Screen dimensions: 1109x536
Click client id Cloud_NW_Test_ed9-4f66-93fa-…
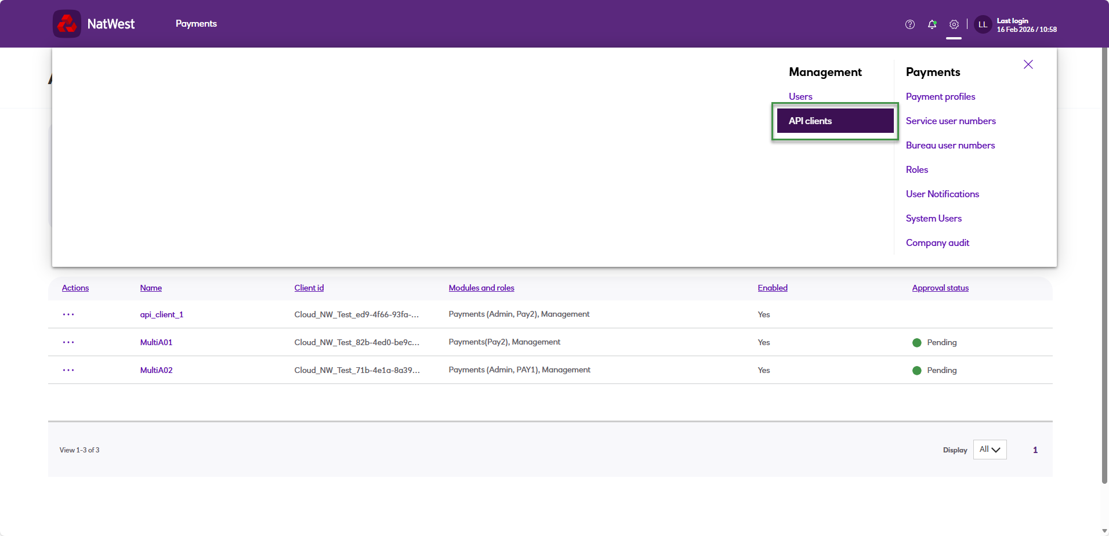(x=357, y=314)
